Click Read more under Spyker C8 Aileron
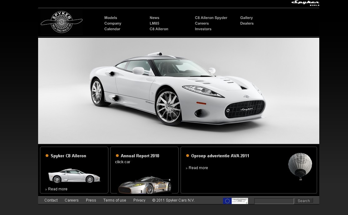 (57, 189)
